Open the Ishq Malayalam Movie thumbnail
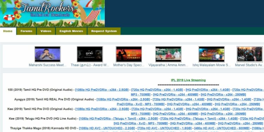Viewport: 264px width, 132px height. pyautogui.click(x=212, y=54)
